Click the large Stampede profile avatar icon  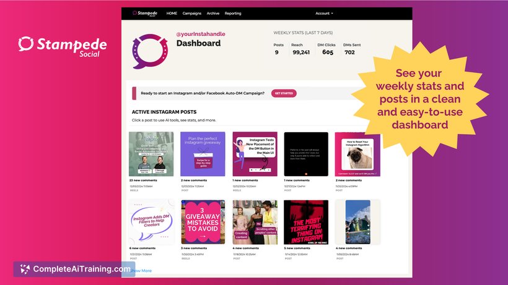coord(150,51)
